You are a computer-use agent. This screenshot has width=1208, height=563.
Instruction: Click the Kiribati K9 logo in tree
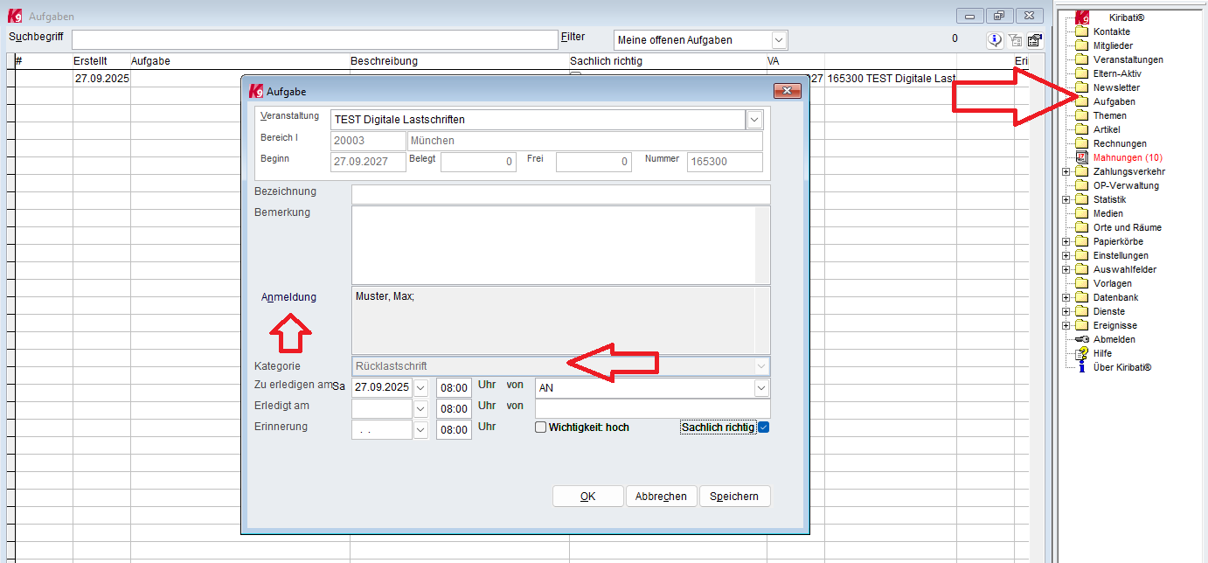1082,17
